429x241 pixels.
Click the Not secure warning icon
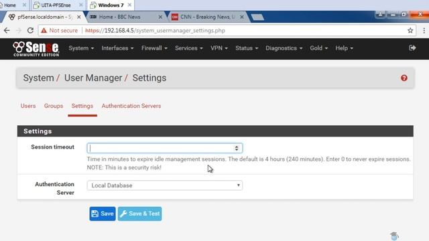click(44, 31)
